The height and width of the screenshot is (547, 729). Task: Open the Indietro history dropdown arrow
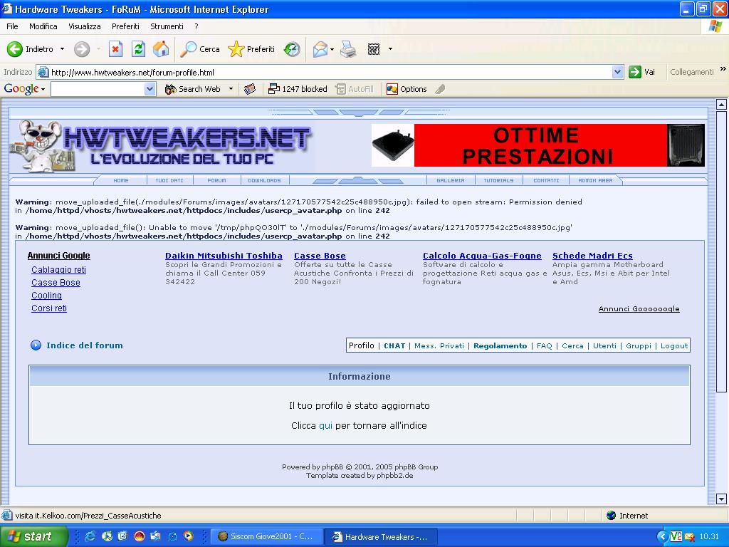pos(63,49)
